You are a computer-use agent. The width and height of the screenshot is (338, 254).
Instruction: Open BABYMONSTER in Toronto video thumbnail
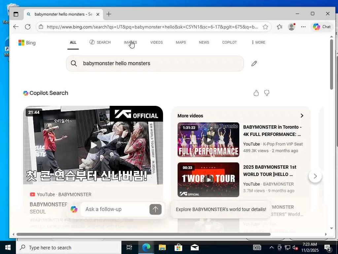(x=208, y=140)
